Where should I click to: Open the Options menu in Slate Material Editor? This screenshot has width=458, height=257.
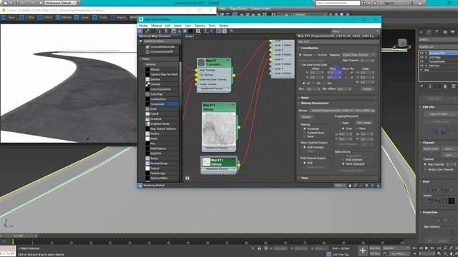[x=200, y=26]
